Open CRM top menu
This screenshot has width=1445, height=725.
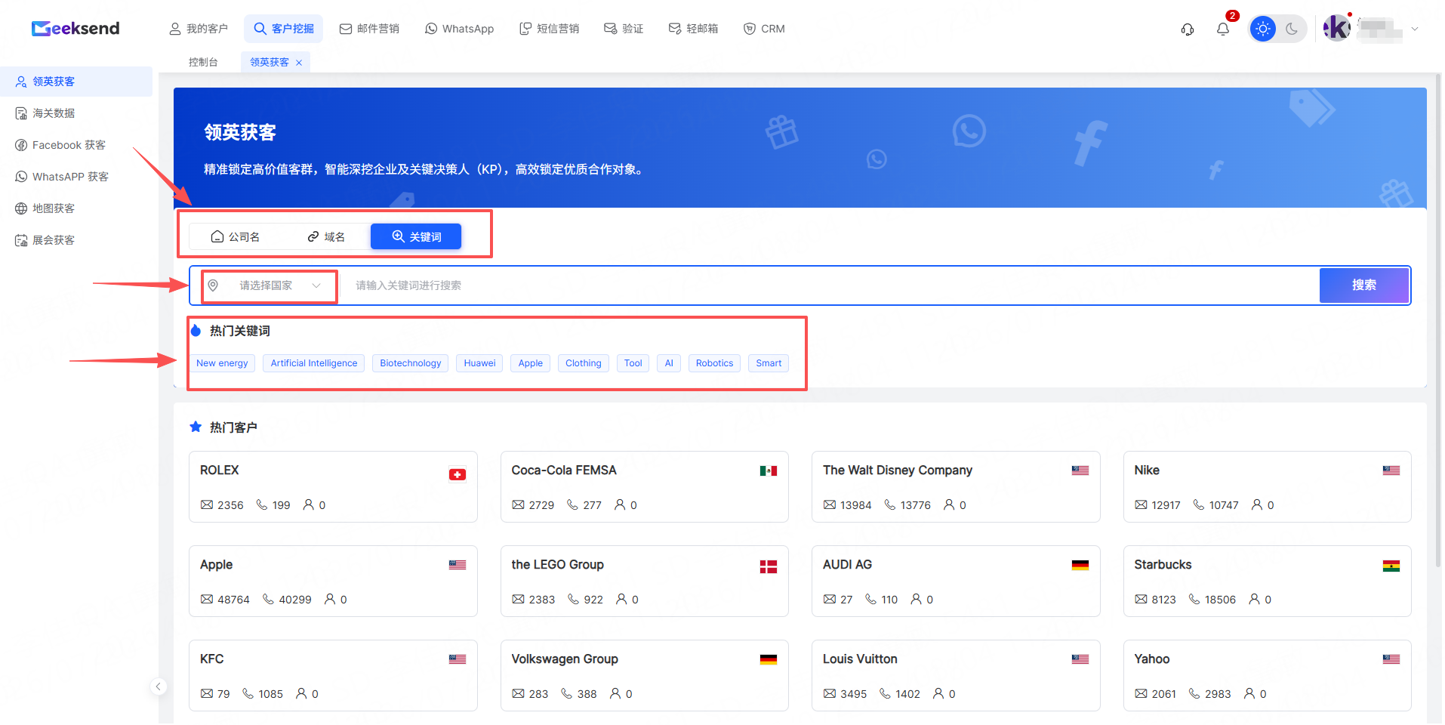(764, 29)
